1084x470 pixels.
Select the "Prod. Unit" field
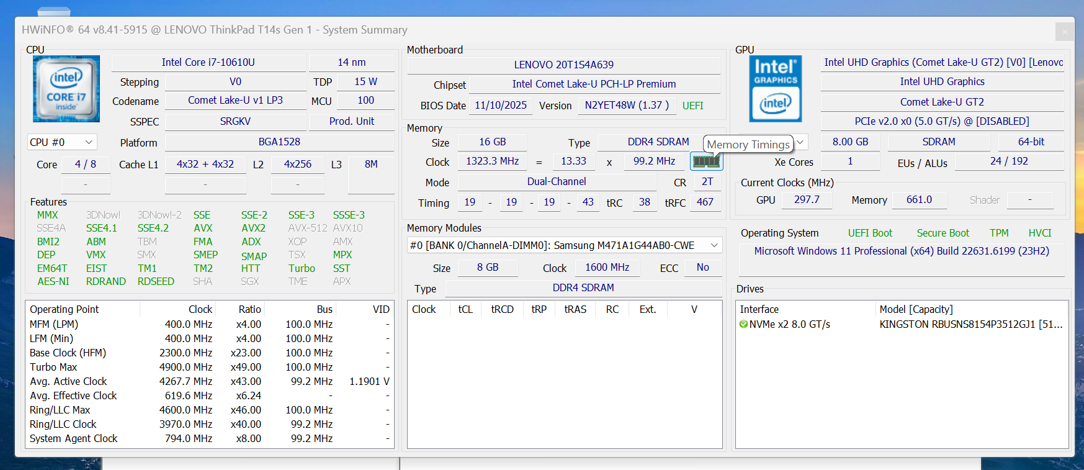(352, 121)
